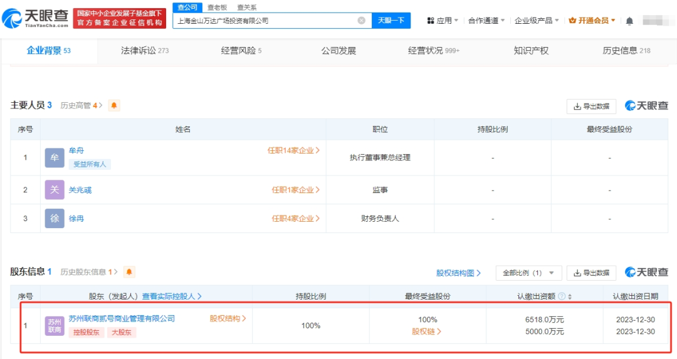
Task: Click help icon next to 认缴出资额
Action: point(561,296)
